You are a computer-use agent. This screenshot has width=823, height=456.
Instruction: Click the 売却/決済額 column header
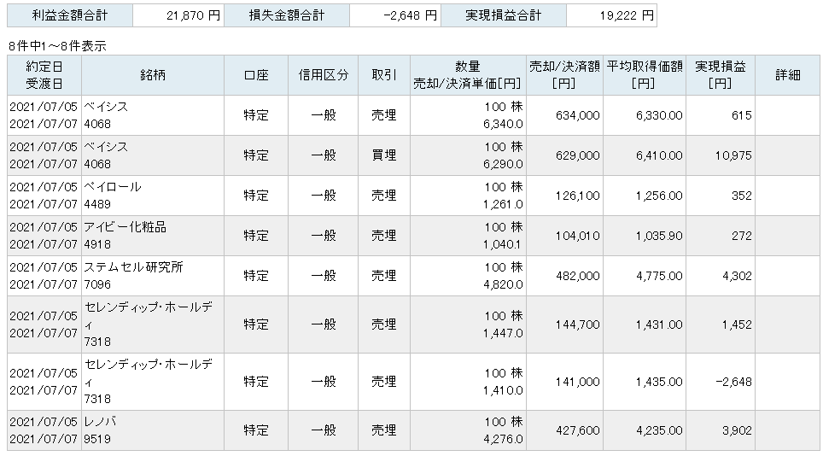coord(565,75)
